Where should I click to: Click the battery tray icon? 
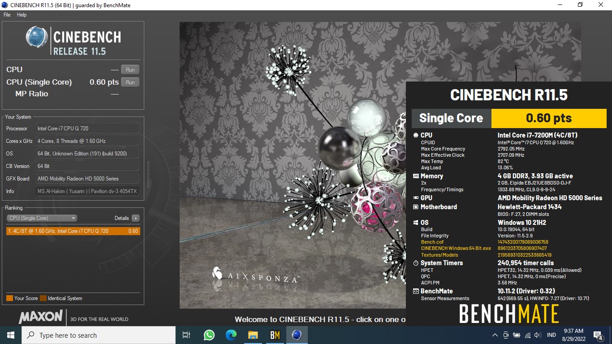[x=517, y=335]
